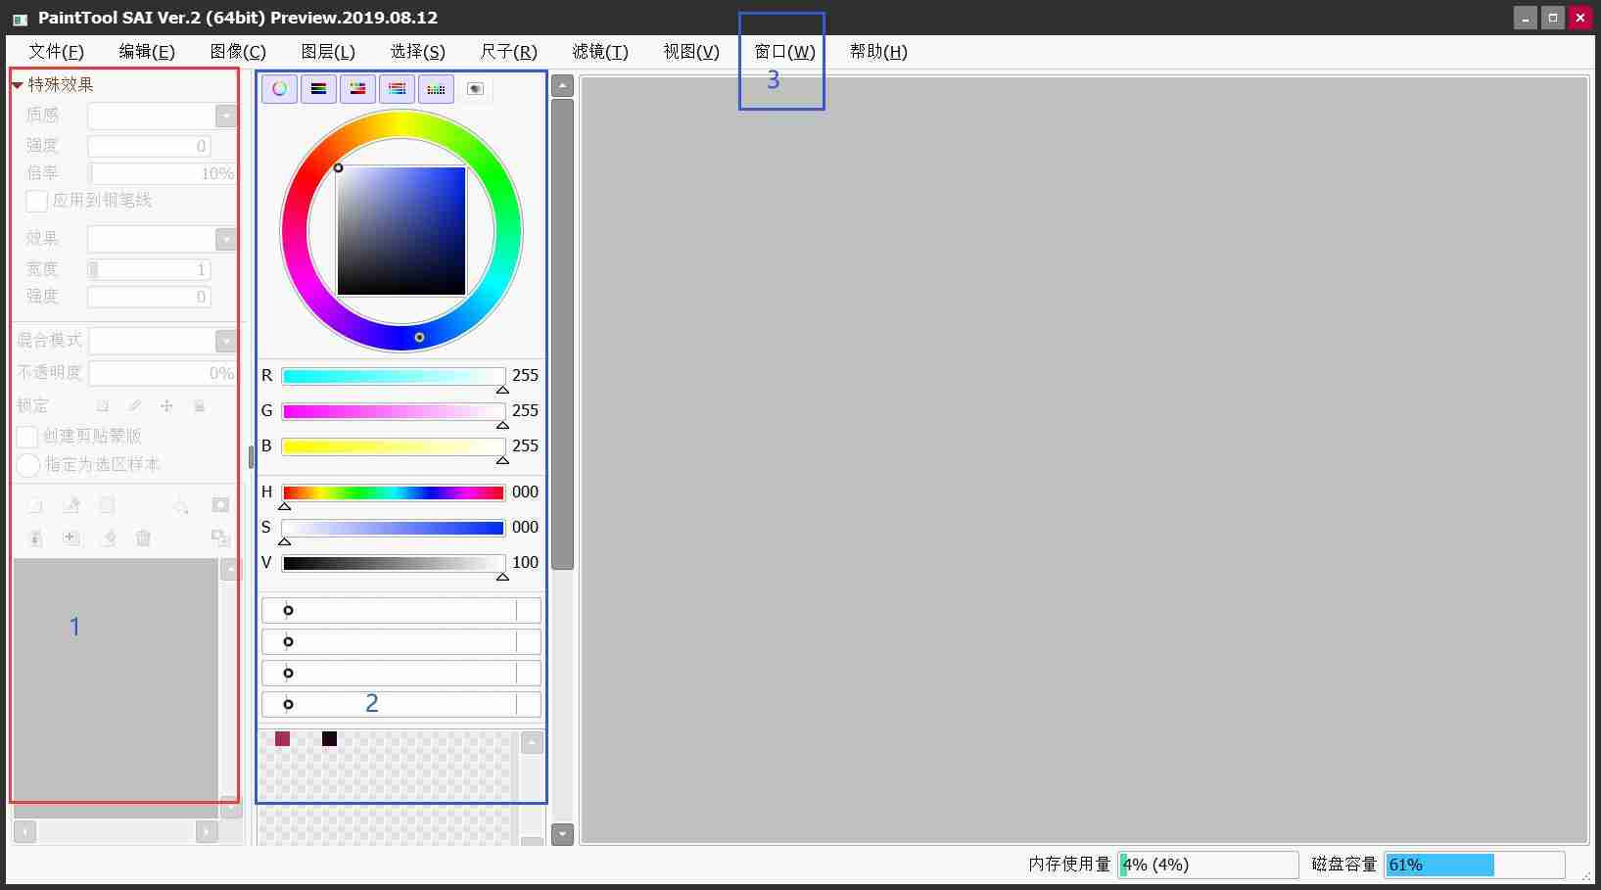Toggle the scratchpad panel button
The width and height of the screenshot is (1601, 890).
coord(475,89)
